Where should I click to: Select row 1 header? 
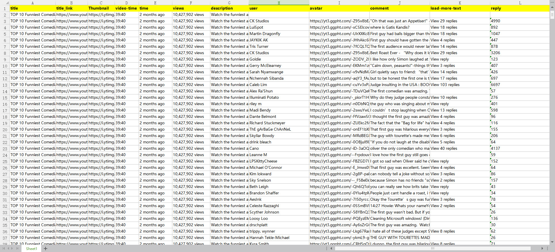(5, 8)
